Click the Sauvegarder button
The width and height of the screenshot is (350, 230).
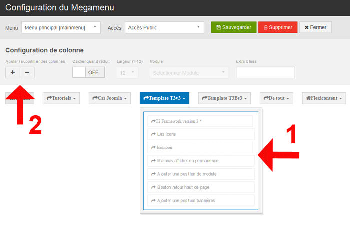(234, 27)
